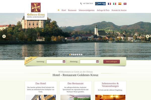
Task: Select the fourth slider dot
Action: pos(76,55)
